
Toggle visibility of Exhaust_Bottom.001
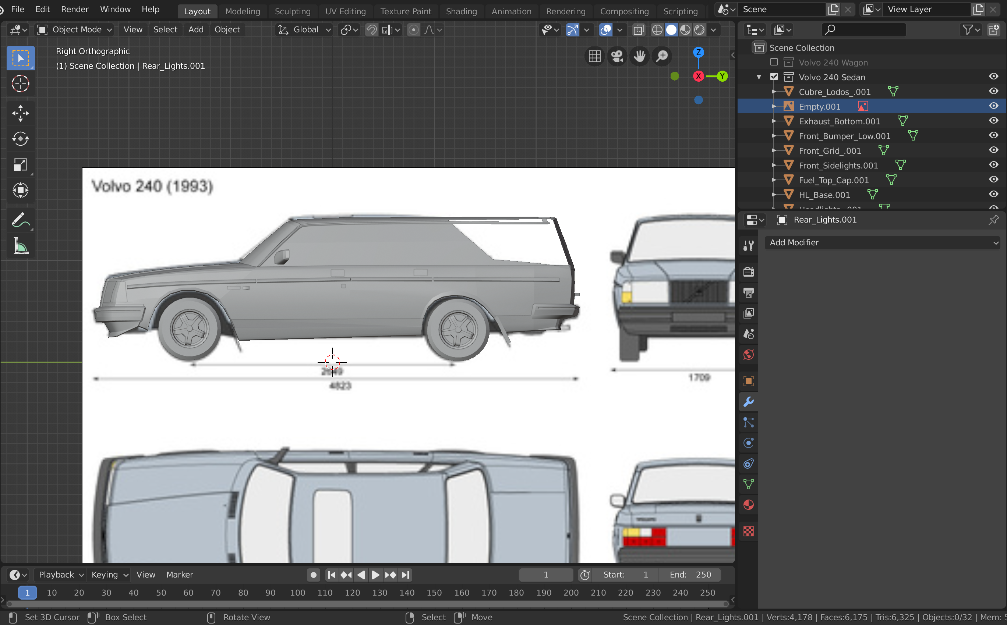pyautogui.click(x=993, y=121)
